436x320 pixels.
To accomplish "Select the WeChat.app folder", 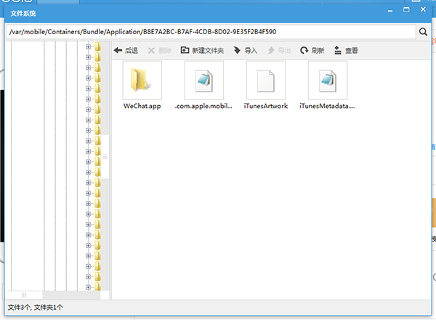I will coord(142,86).
